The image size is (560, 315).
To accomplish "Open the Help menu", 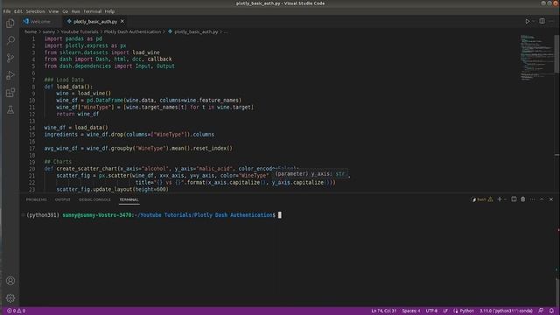I will coord(109,11).
